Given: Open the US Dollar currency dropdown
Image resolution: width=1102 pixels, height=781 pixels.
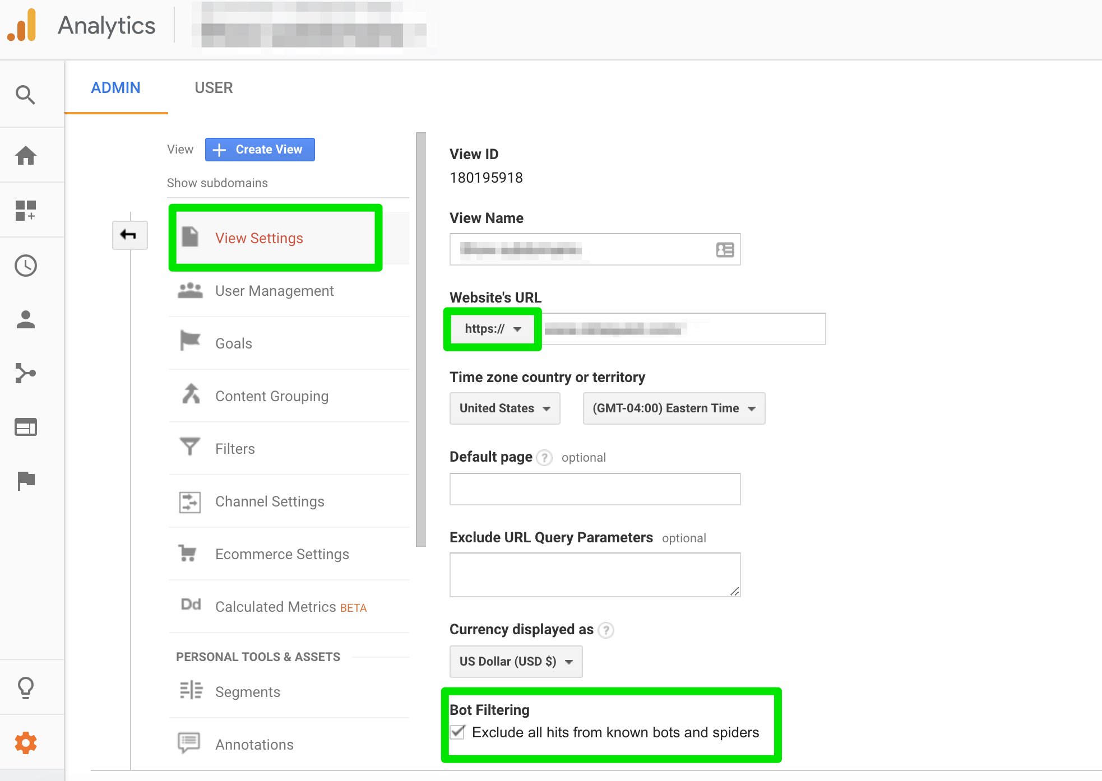Looking at the screenshot, I should click(515, 661).
